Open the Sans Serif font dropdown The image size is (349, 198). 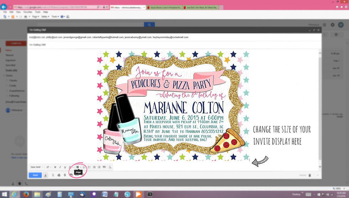click(37, 167)
